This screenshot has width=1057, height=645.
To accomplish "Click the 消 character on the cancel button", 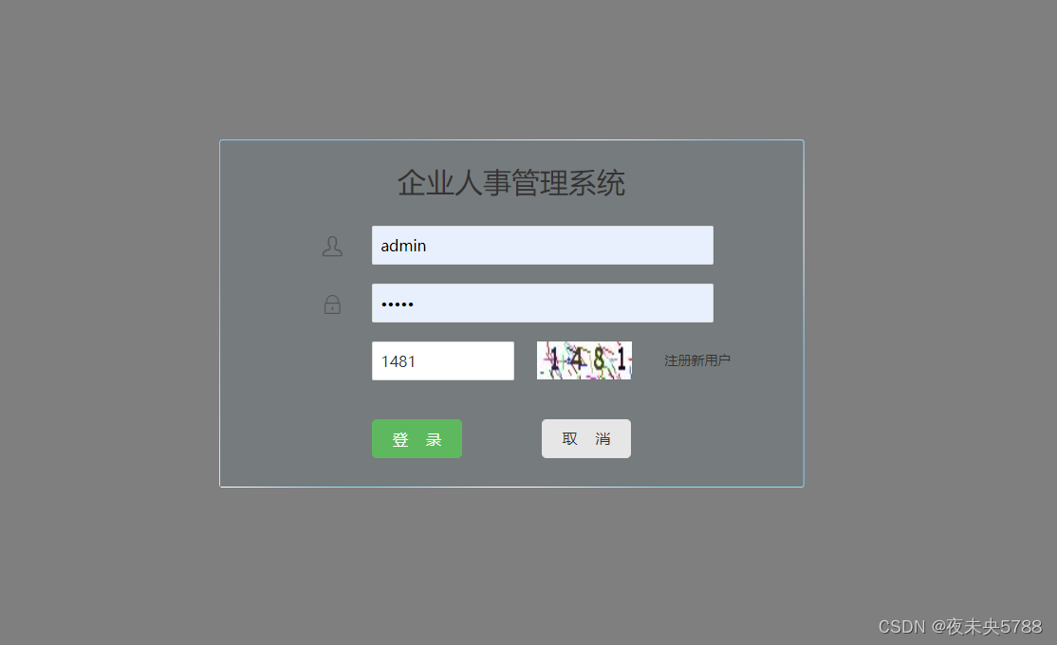I will pos(603,439).
